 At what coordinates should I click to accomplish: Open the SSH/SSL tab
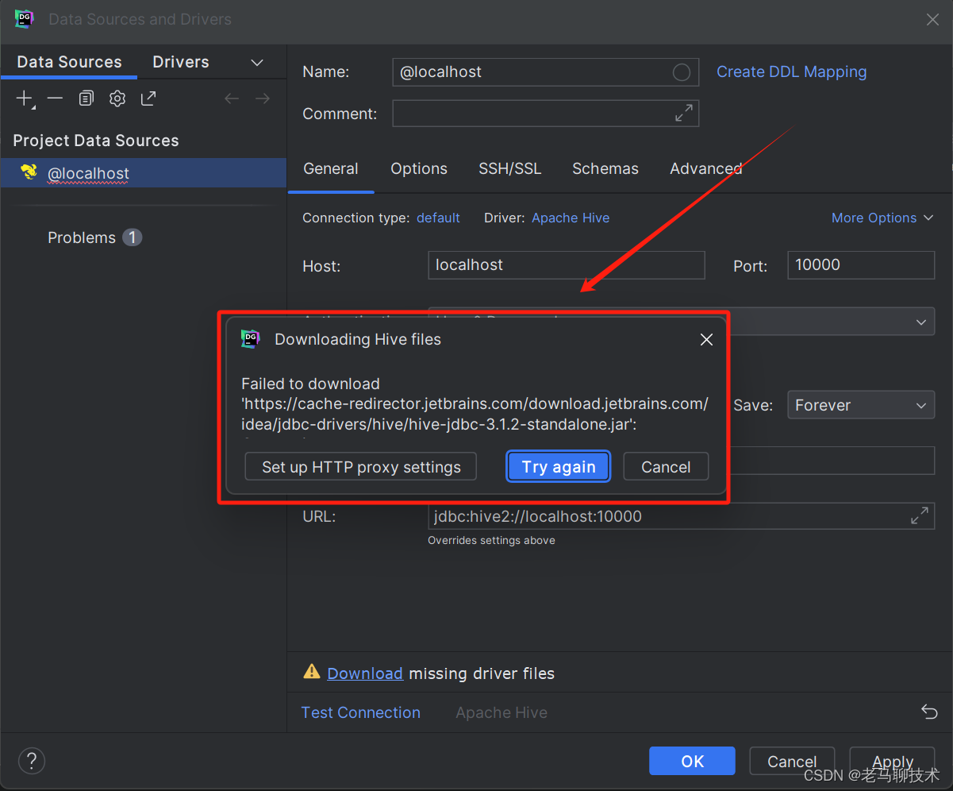click(x=510, y=168)
